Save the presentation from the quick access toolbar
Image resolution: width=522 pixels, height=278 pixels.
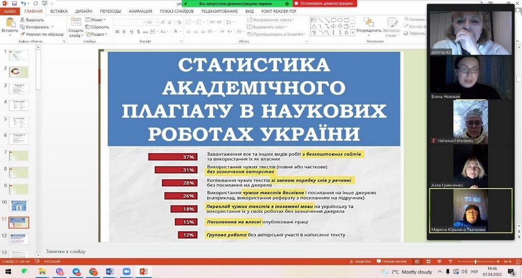point(14,4)
